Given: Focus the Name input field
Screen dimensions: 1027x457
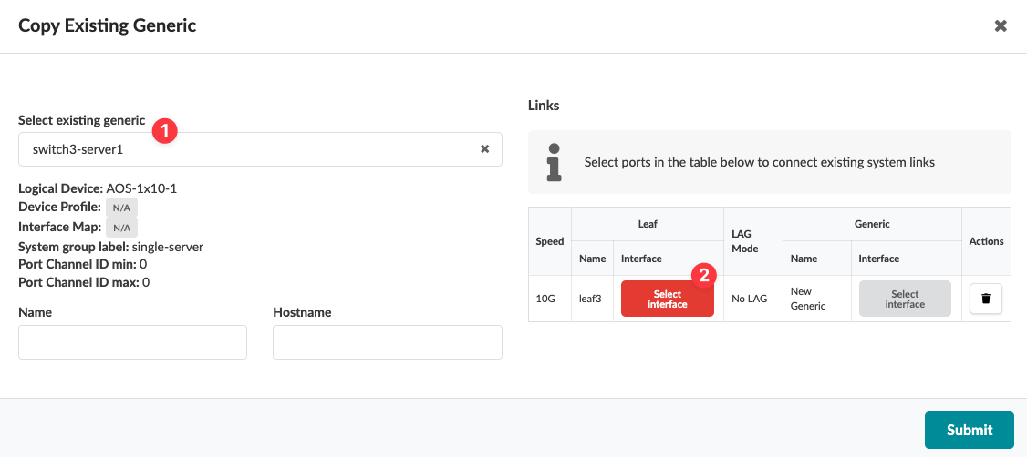Looking at the screenshot, I should tap(132, 342).
